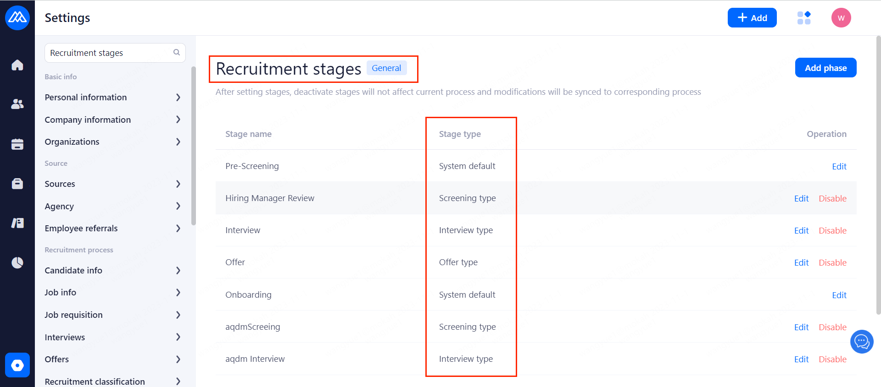Image resolution: width=881 pixels, height=387 pixels.
Task: Select Job requisition in the sidebar
Action: (x=113, y=315)
